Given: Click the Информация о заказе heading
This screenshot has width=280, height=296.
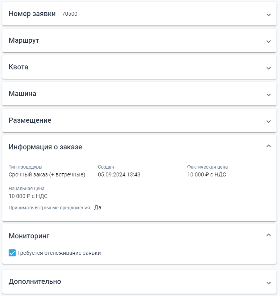Looking at the screenshot, I should tap(45, 147).
